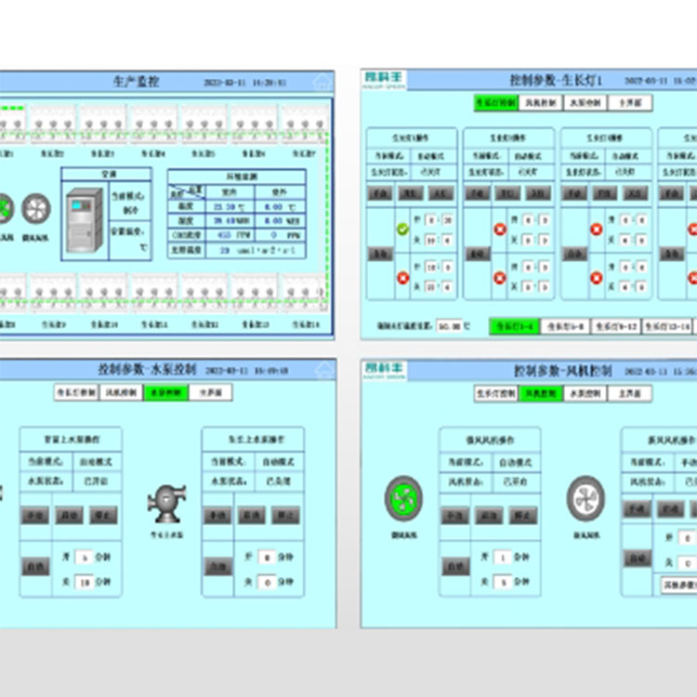Open 主界面 tab in 水泵控制 screen
Image resolution: width=697 pixels, height=697 pixels.
click(x=211, y=392)
